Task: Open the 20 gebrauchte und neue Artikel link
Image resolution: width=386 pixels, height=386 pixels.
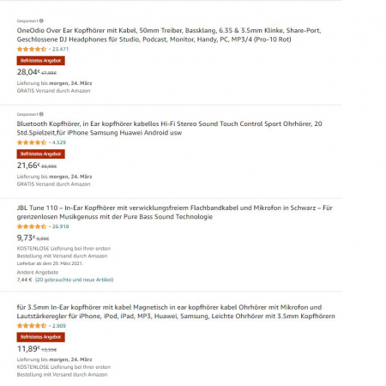Action: [75, 280]
